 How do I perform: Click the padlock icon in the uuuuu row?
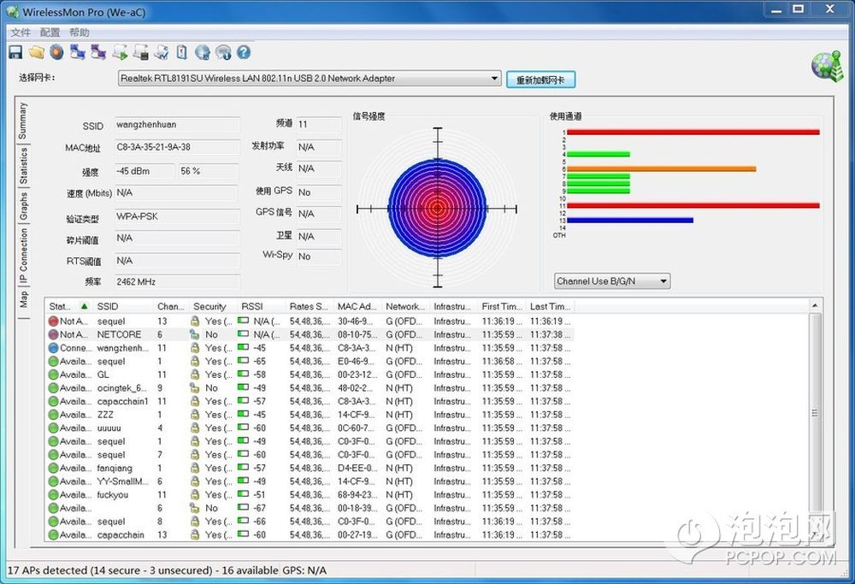[x=195, y=428]
